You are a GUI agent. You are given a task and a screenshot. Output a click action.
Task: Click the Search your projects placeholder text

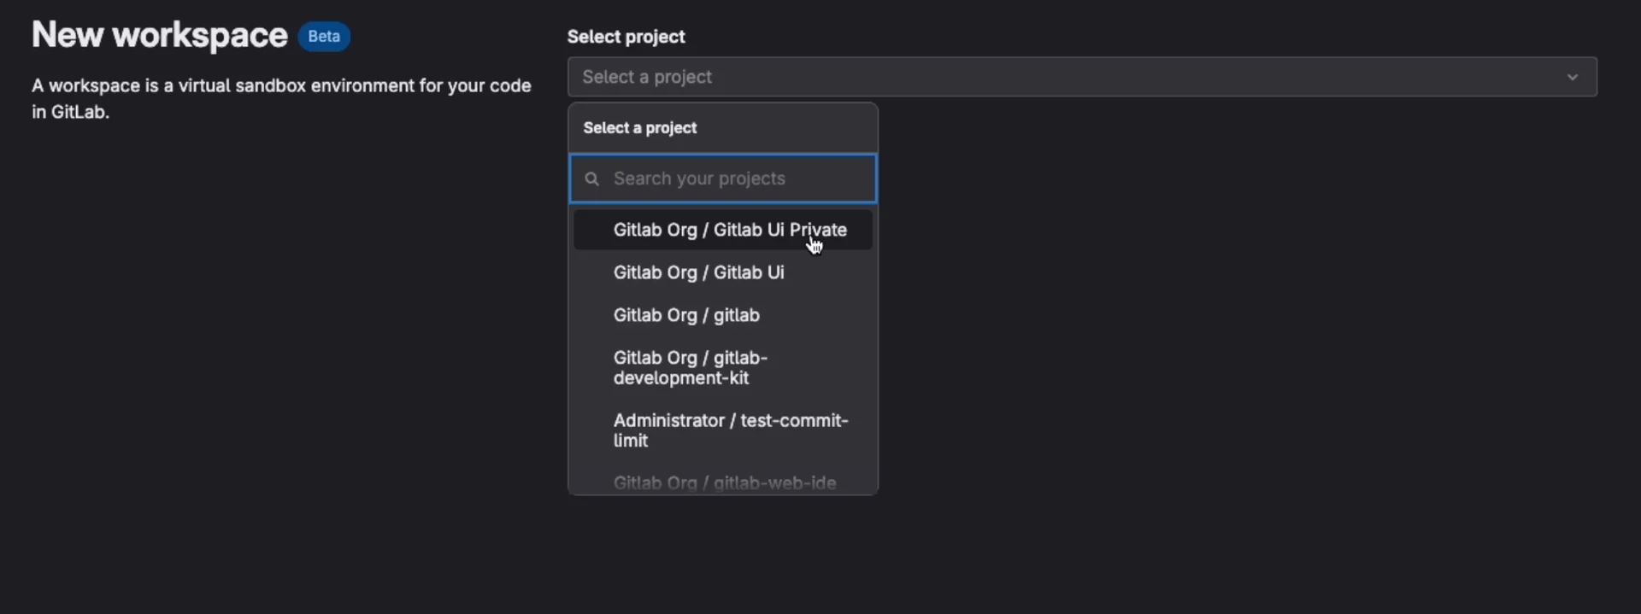pyautogui.click(x=699, y=178)
